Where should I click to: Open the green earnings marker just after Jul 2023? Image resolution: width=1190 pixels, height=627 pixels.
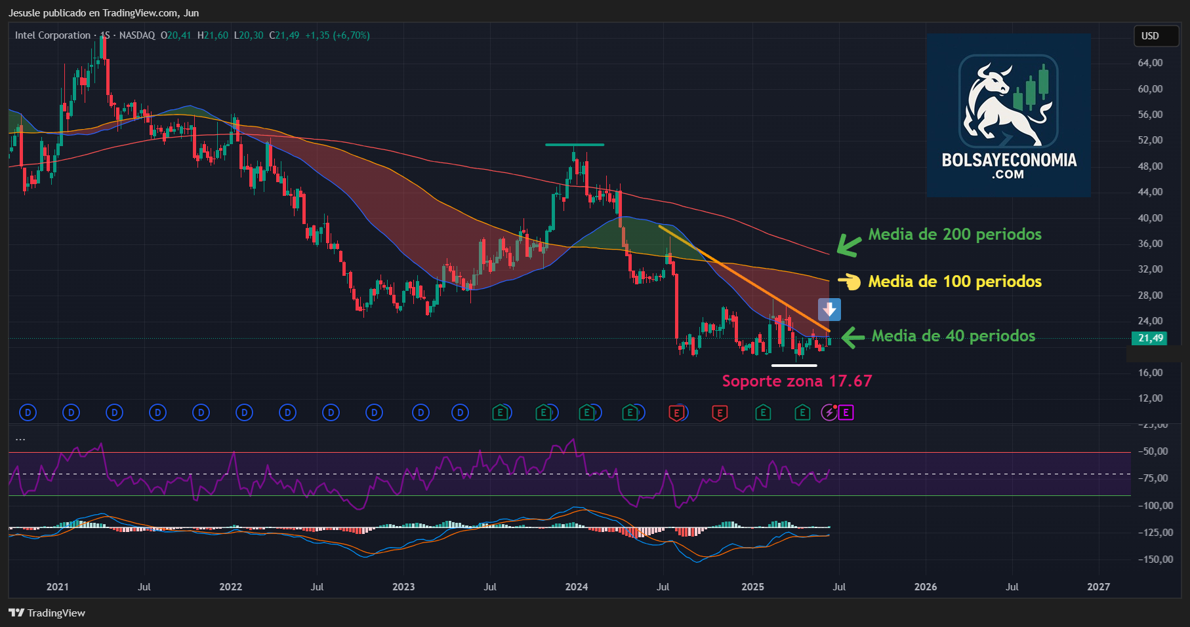[501, 413]
